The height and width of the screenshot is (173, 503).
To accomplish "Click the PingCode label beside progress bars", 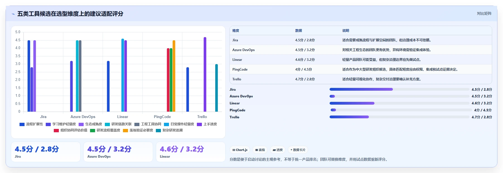I will 237,110.
